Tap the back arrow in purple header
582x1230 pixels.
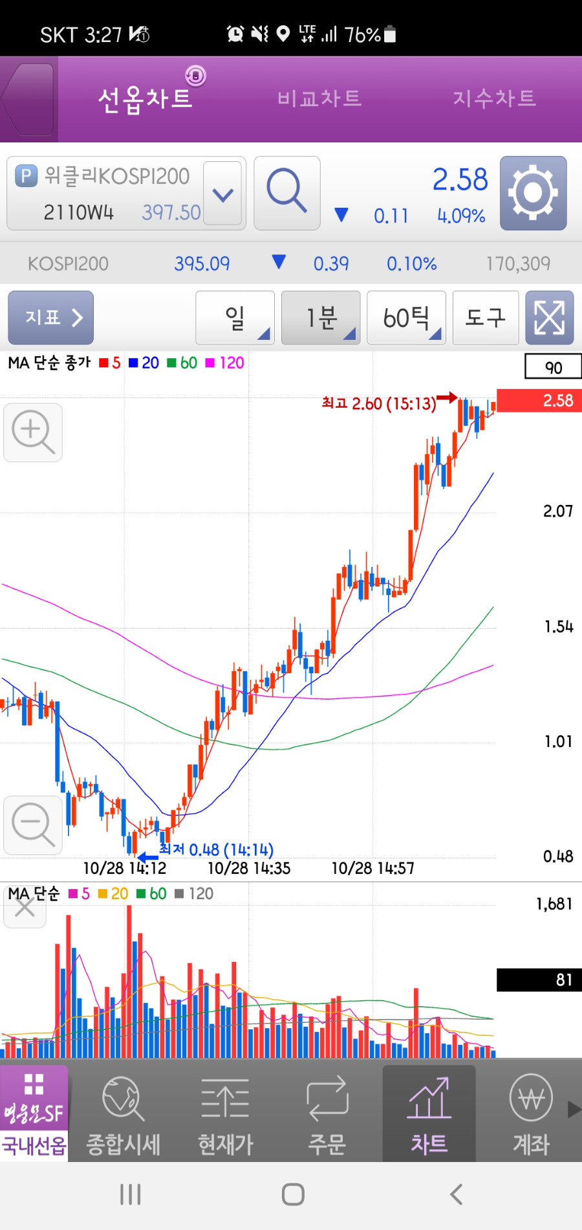tap(28, 99)
